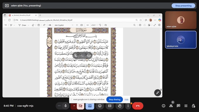Click the address bar file path
199x112 pixels.
pos(46,20)
